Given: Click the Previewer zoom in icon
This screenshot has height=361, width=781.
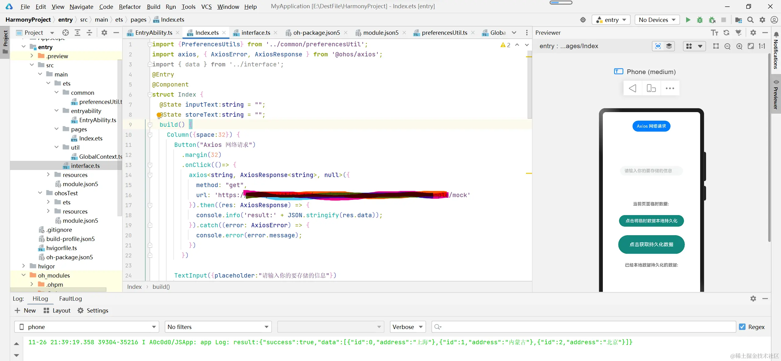Looking at the screenshot, I should click(739, 46).
